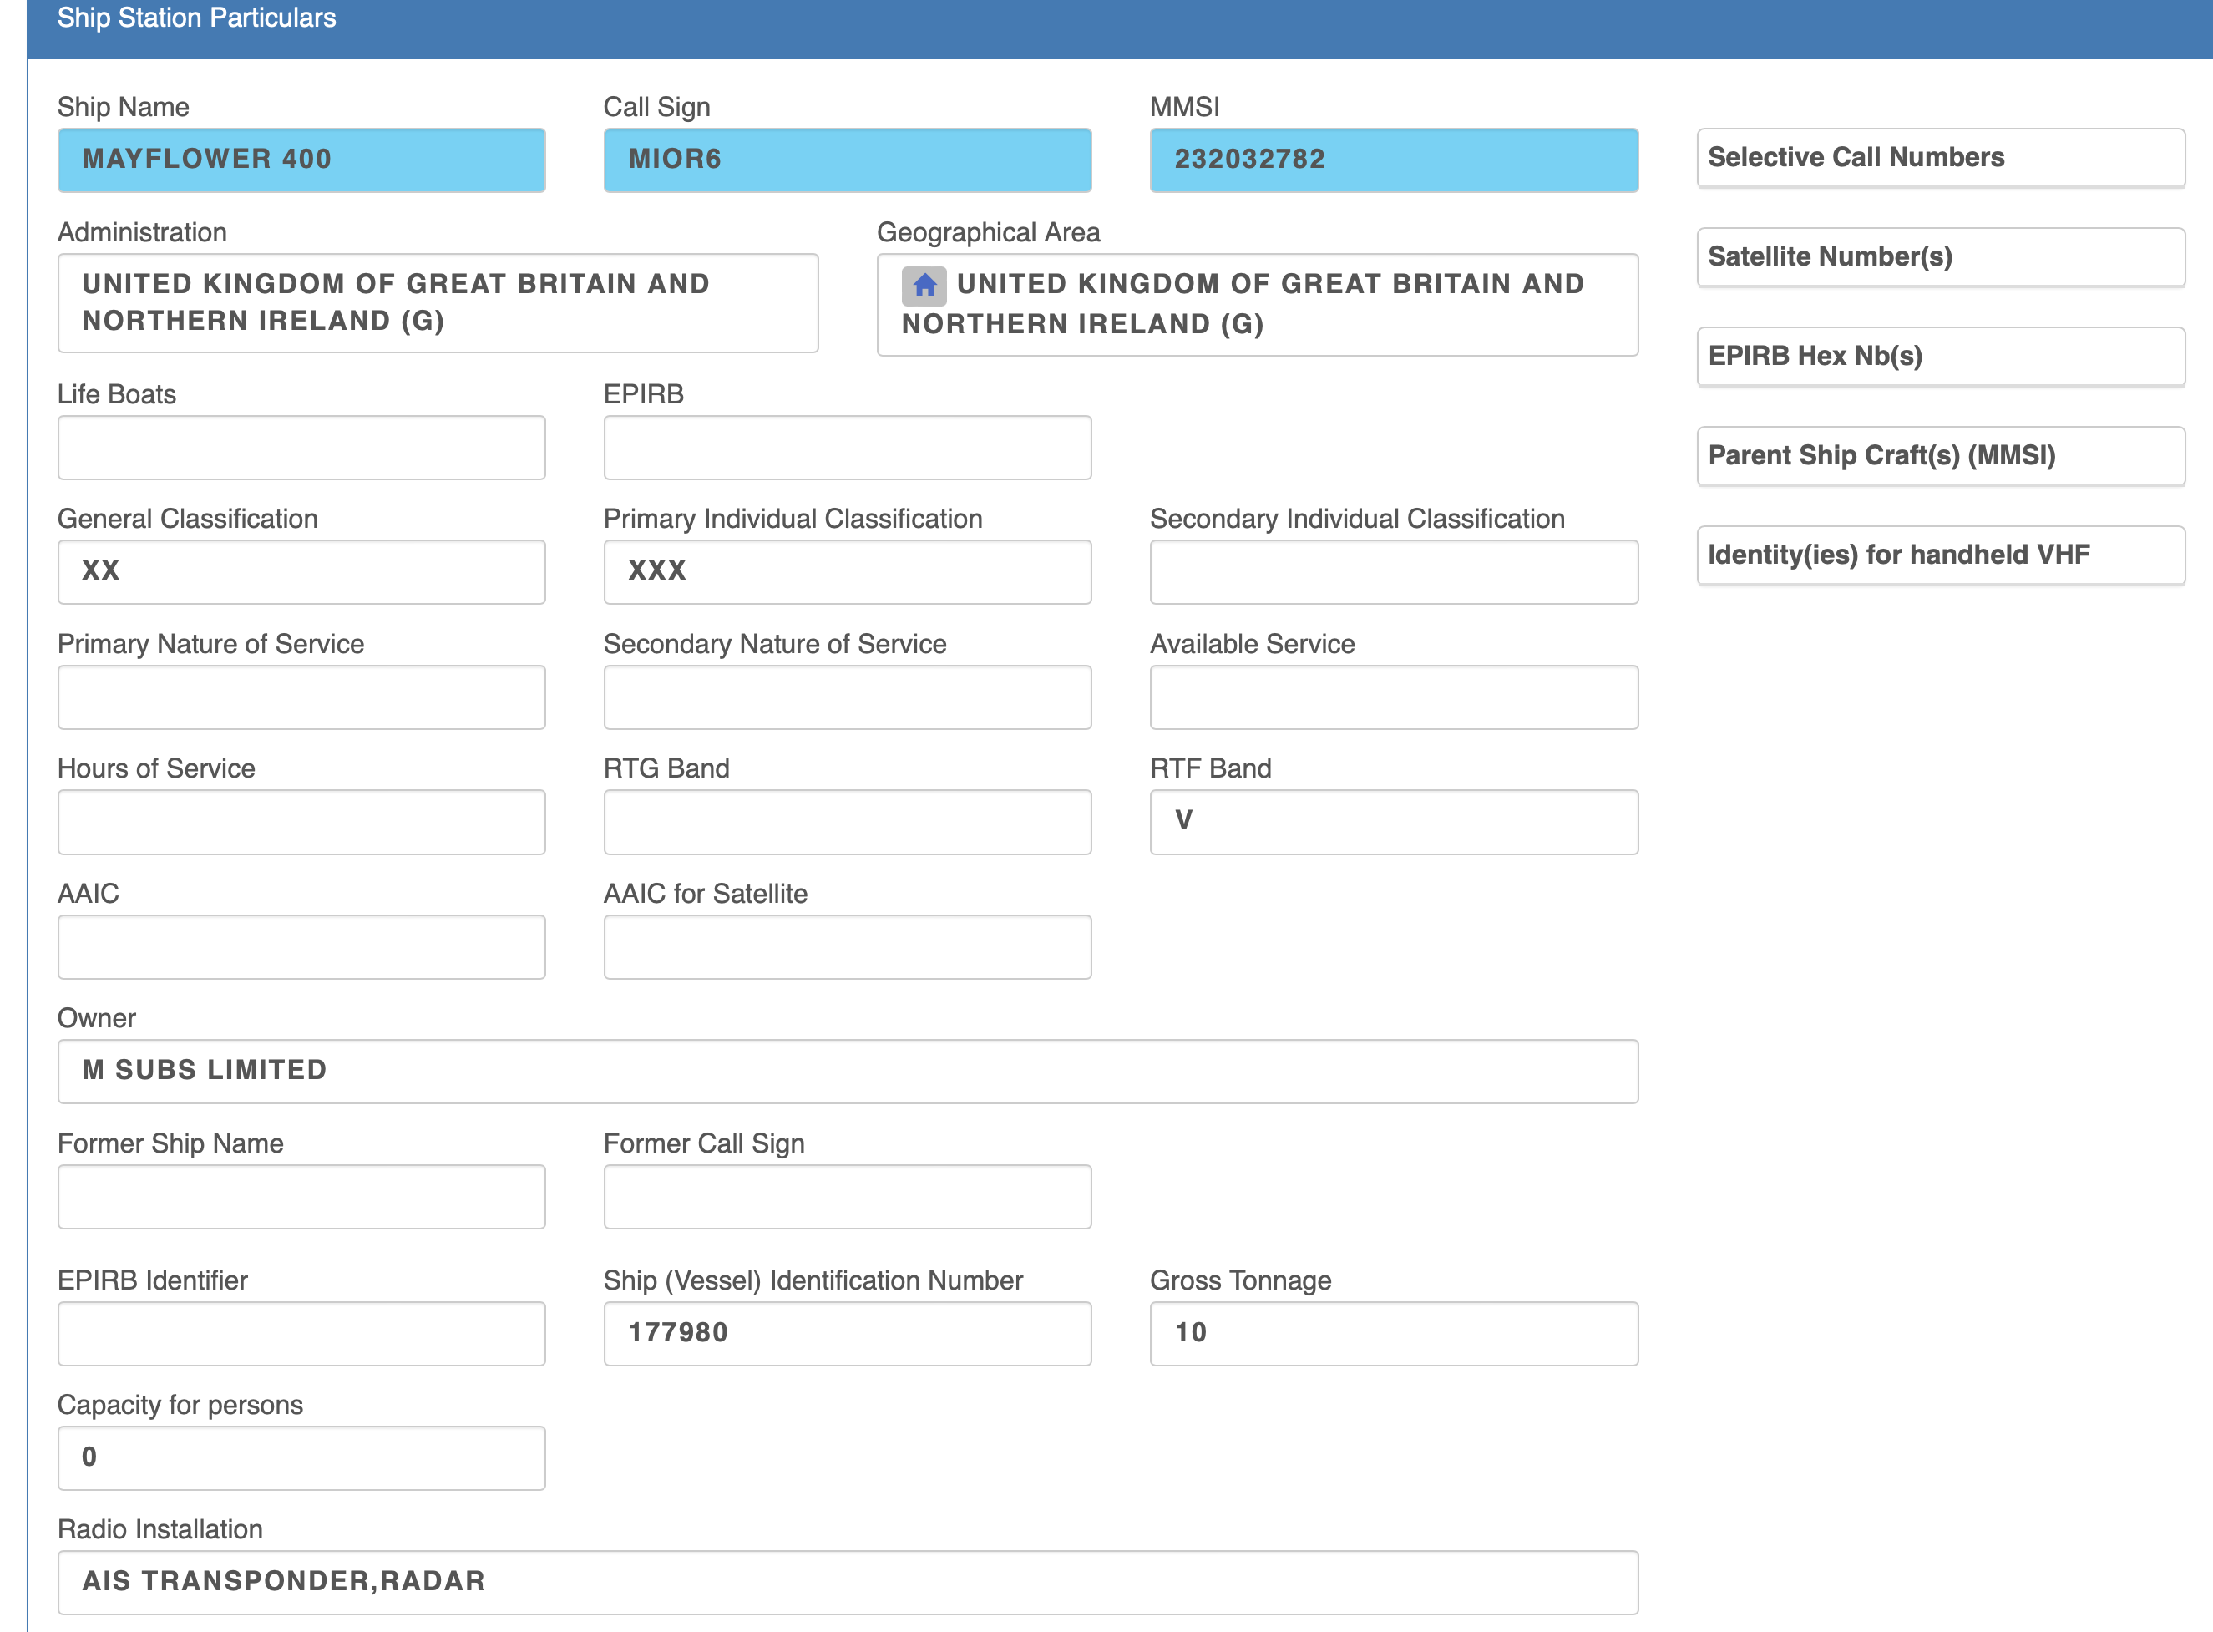
Task: Click the Available Service field
Action: click(x=1394, y=697)
